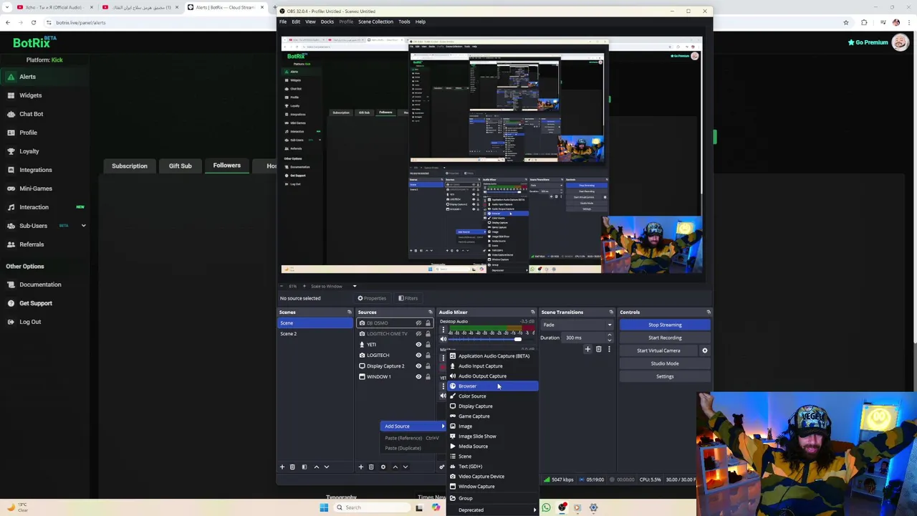Toggle visibility eye for WINDOW 1 source
Image resolution: width=917 pixels, height=516 pixels.
point(418,377)
